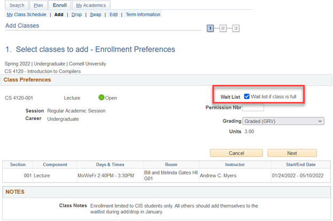Focus the Permission Nbr input field
Image resolution: width=333 pixels, height=221 pixels.
(253, 108)
